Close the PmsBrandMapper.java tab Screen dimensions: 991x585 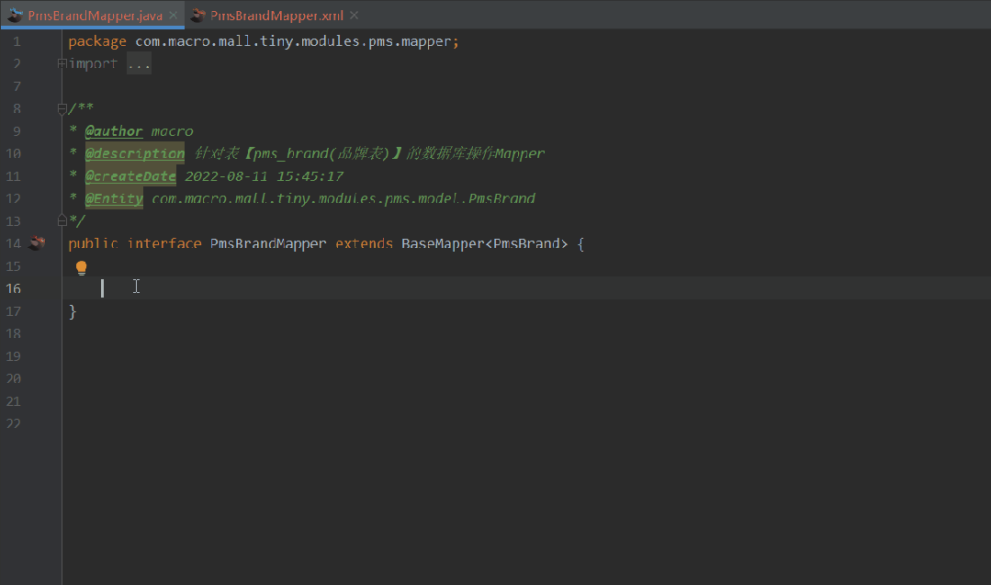click(171, 15)
